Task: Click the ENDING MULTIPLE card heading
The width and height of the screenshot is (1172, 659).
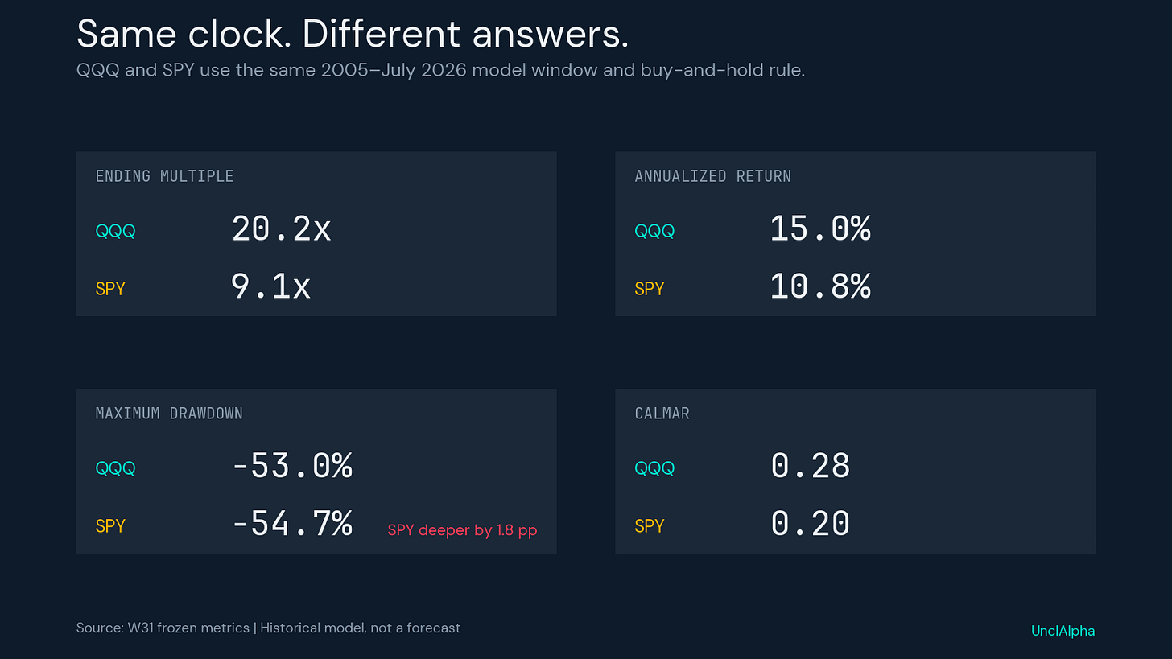Action: click(164, 176)
